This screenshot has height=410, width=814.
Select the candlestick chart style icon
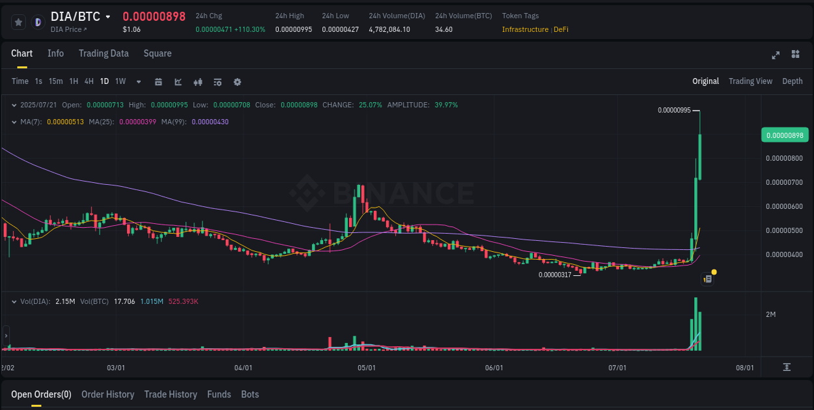[197, 82]
